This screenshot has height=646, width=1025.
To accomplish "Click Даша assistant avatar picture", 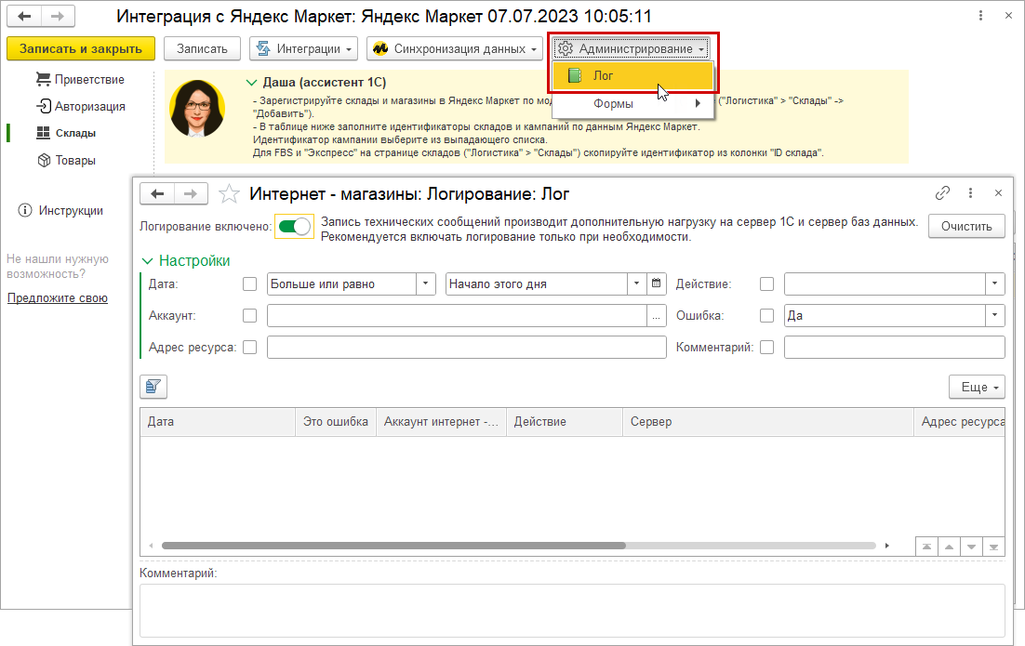I will coord(197,109).
